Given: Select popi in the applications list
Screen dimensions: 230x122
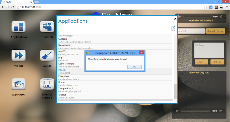Looking at the screenshot, I should coord(115,59).
